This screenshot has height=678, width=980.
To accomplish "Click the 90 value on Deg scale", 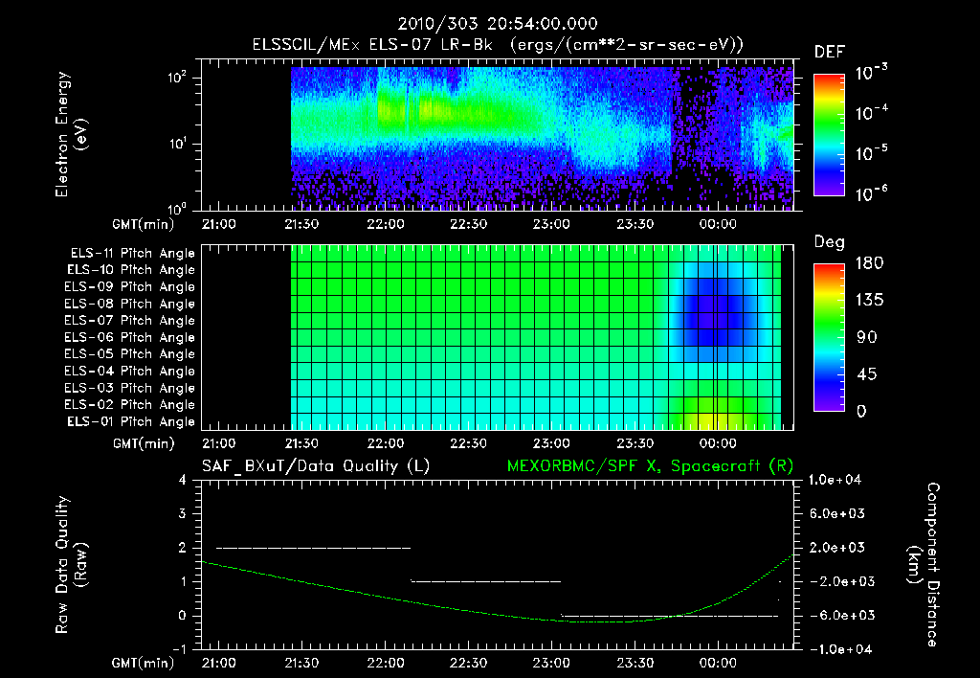I will [x=865, y=338].
